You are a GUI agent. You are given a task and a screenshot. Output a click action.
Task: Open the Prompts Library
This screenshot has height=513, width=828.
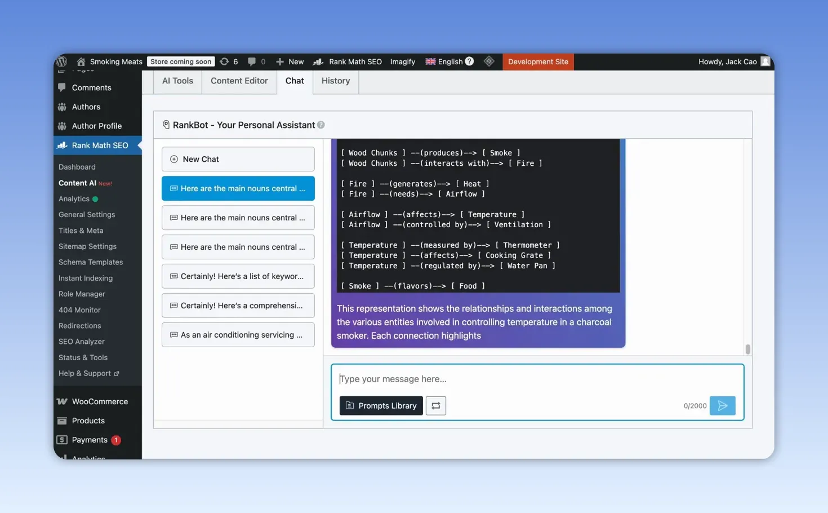tap(381, 405)
